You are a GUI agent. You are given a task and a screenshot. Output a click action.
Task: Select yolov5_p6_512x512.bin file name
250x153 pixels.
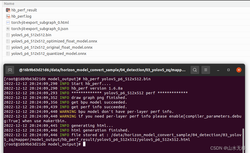tap(31, 35)
